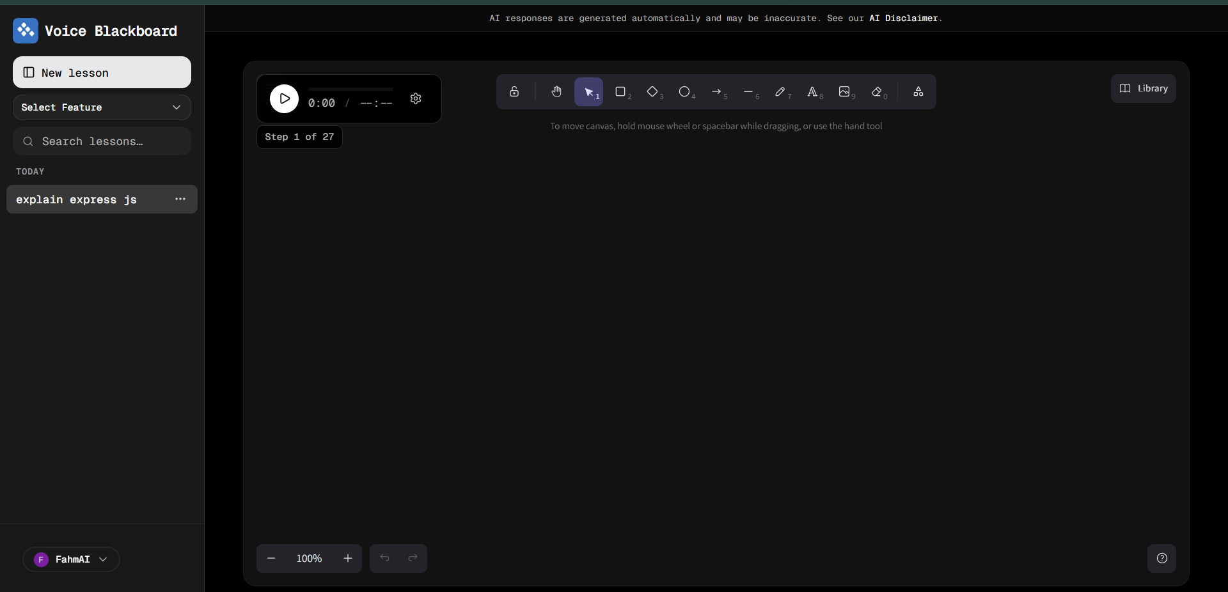The height and width of the screenshot is (592, 1228).
Task: Expand the Select Feature dropdown
Action: pyautogui.click(x=102, y=107)
